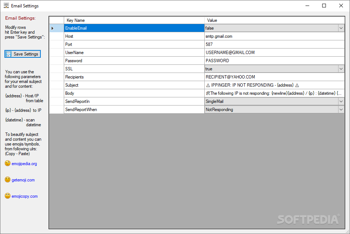Expand the SendReportWhen dropdown arrow

(341, 110)
